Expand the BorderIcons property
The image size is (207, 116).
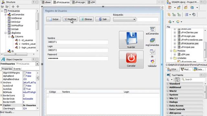point(1,95)
